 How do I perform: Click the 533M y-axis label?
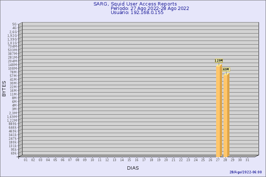[x=13, y=50]
